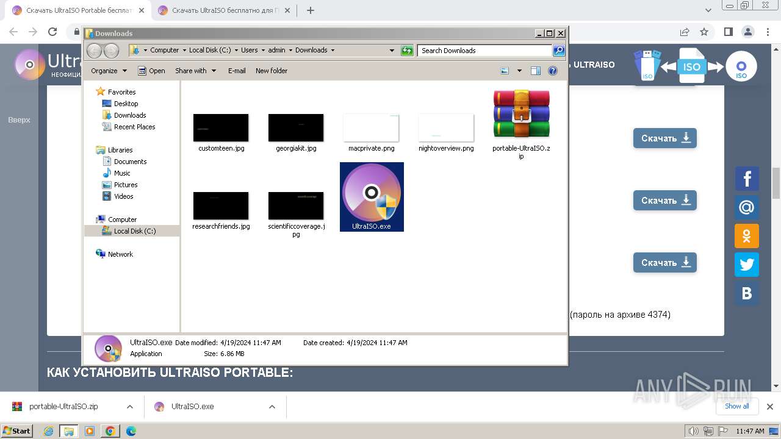Screen dimensions: 781x439
Task: Click the green Refresh button in address bar
Action: click(407, 51)
